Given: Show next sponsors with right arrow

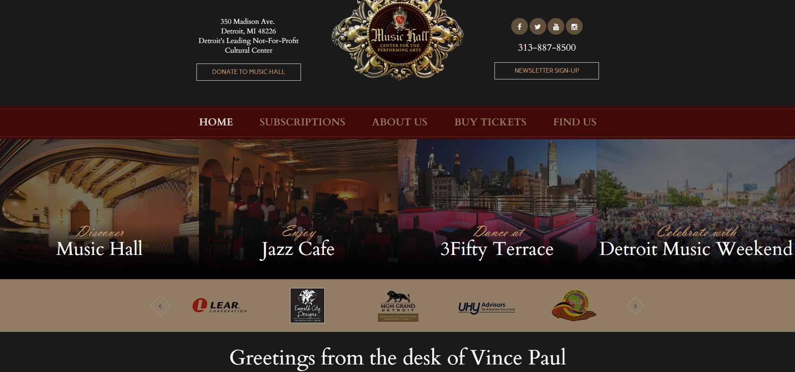Looking at the screenshot, I should point(635,306).
